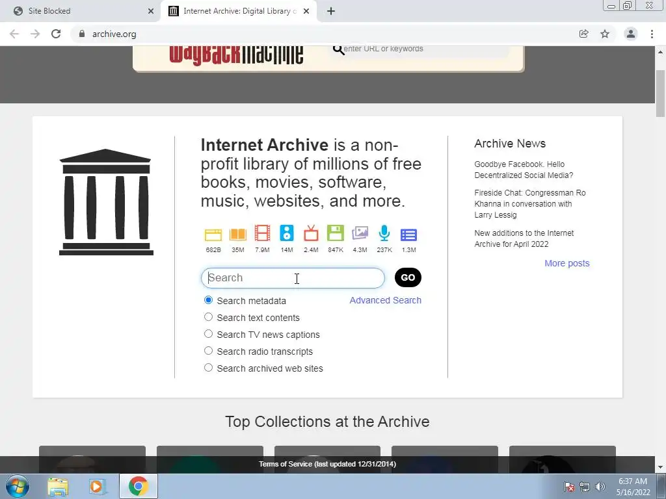Switch to the Site Blocked tab
The image size is (666, 499).
[x=81, y=11]
